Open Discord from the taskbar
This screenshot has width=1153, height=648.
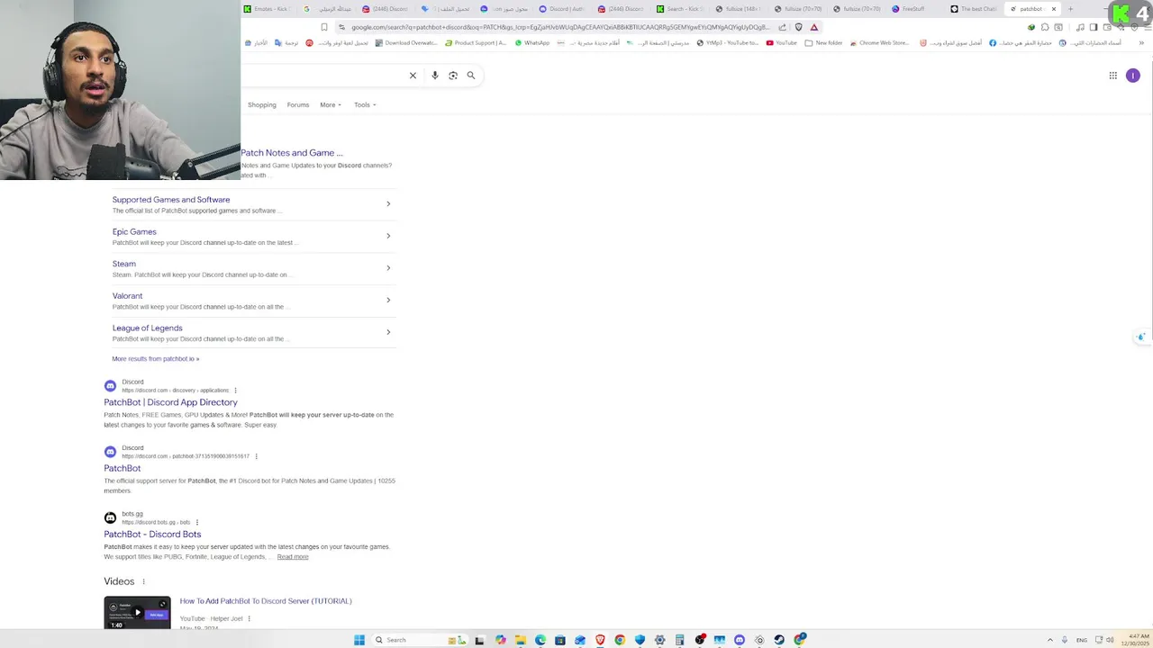[x=740, y=640]
